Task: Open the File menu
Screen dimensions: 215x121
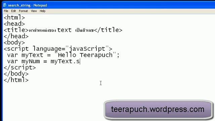Action: click(6, 11)
